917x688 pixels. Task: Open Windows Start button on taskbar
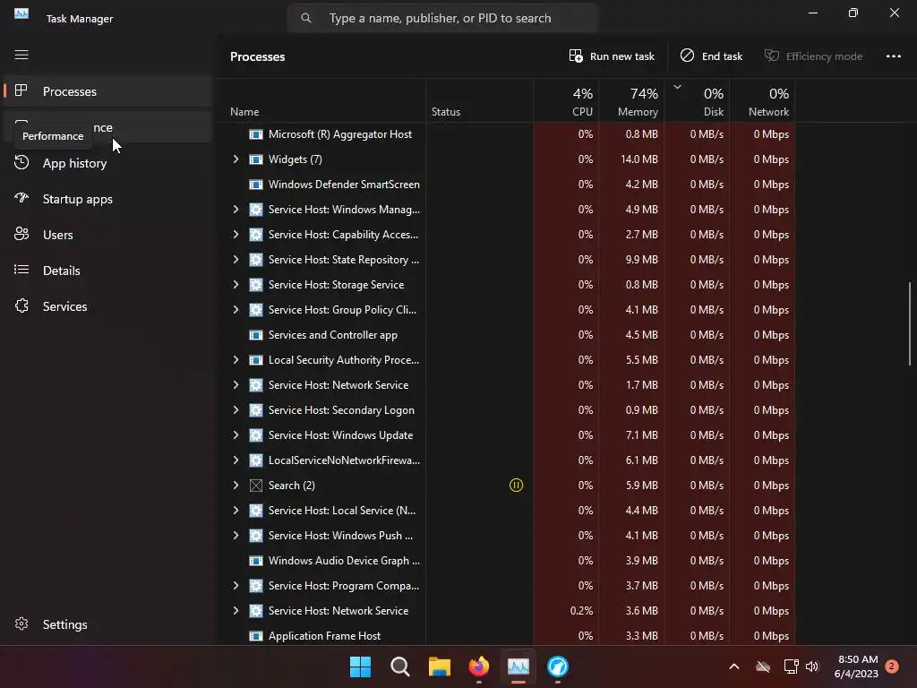tap(360, 666)
